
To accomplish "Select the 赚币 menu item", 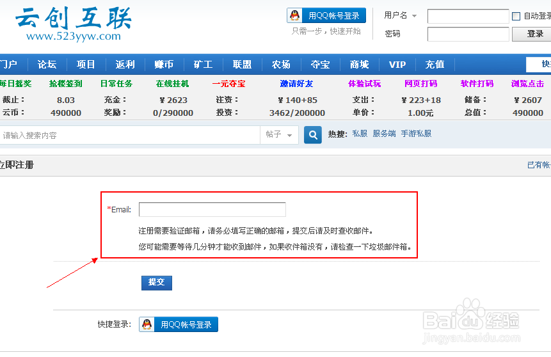I will click(x=164, y=65).
